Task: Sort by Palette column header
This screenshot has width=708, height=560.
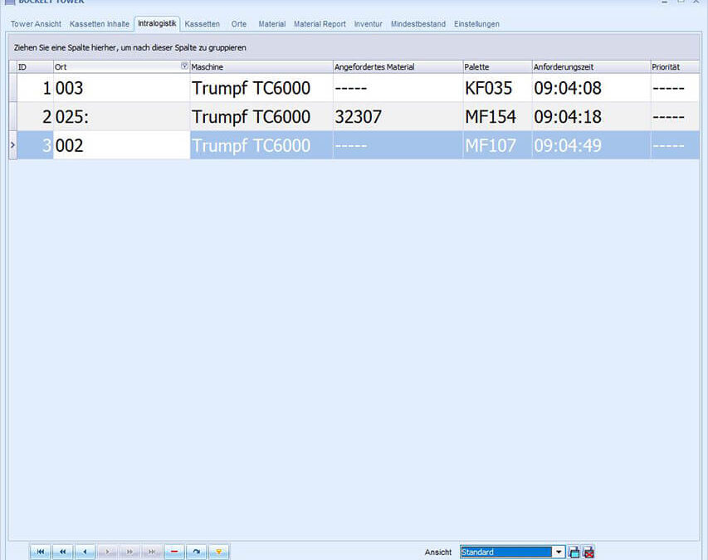Action: pos(497,66)
